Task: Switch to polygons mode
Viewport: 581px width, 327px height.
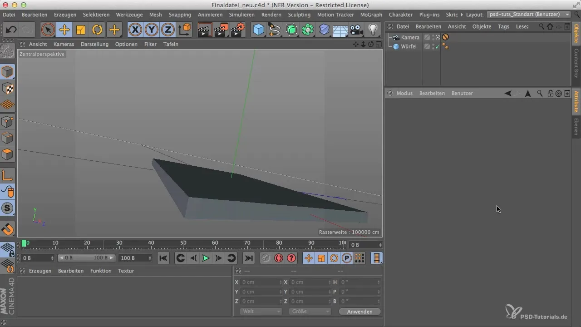Action: pos(7,154)
